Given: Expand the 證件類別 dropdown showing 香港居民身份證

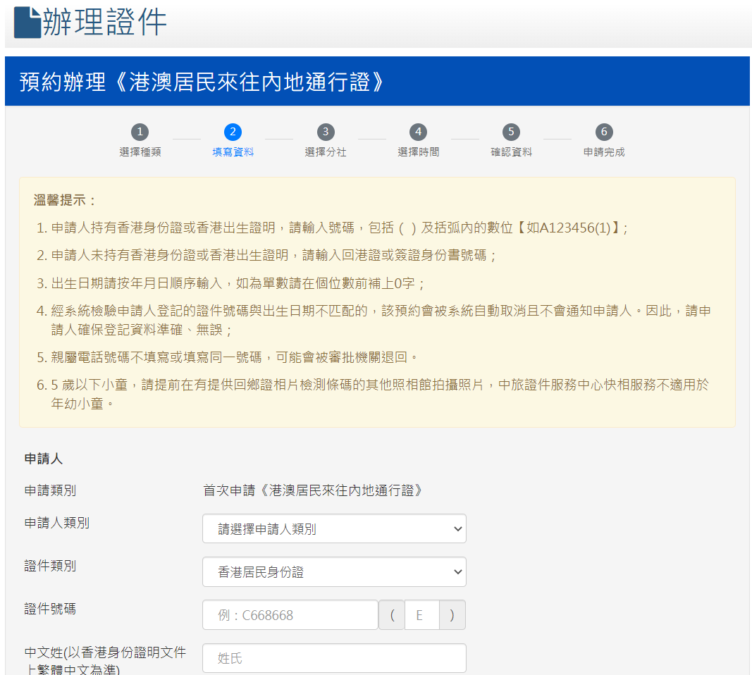Looking at the screenshot, I should pos(334,572).
